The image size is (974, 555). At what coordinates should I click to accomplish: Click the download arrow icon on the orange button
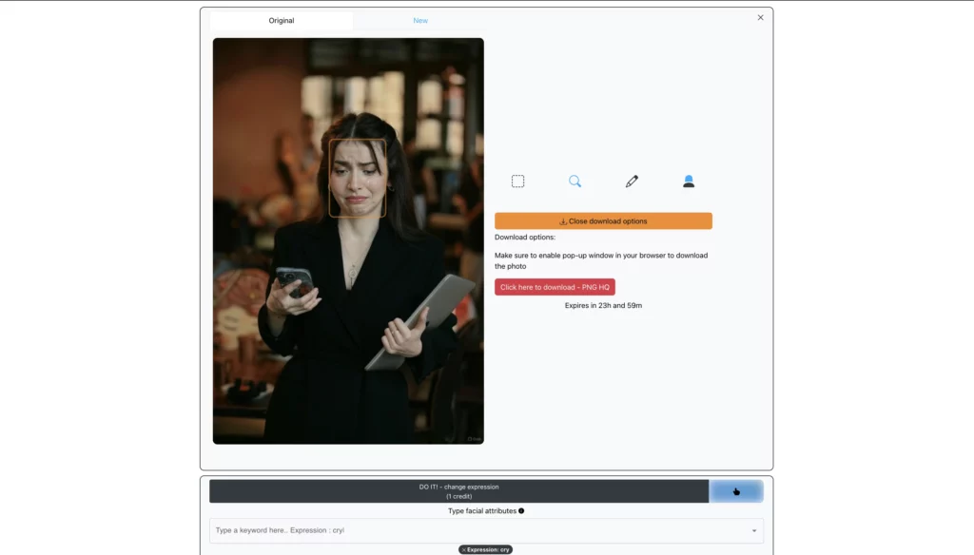[563, 220]
